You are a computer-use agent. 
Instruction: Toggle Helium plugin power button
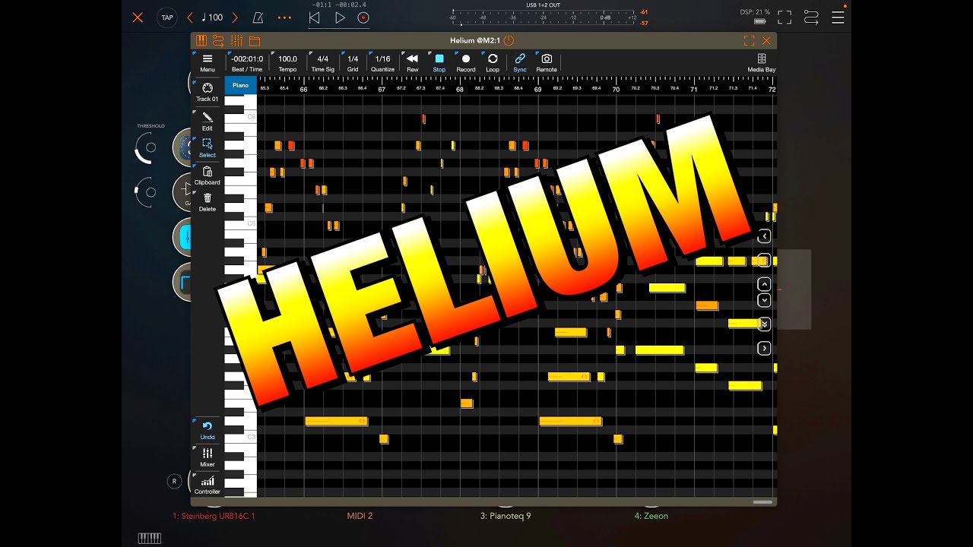tap(509, 40)
